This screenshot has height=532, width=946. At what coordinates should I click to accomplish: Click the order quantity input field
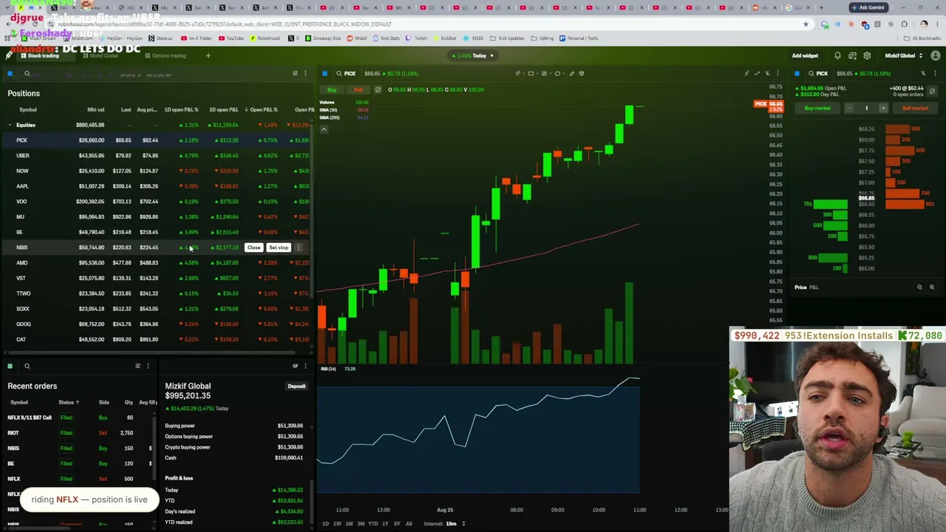click(x=866, y=108)
